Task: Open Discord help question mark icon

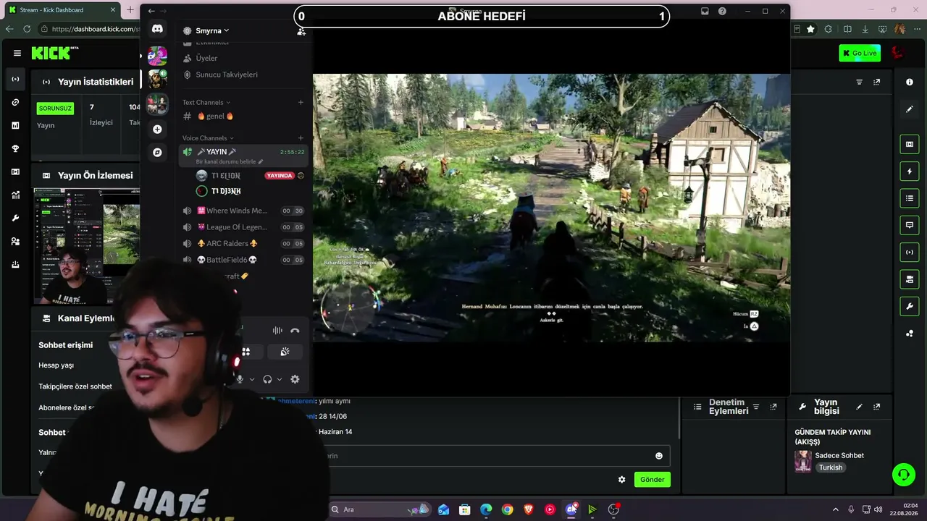Action: pos(722,11)
